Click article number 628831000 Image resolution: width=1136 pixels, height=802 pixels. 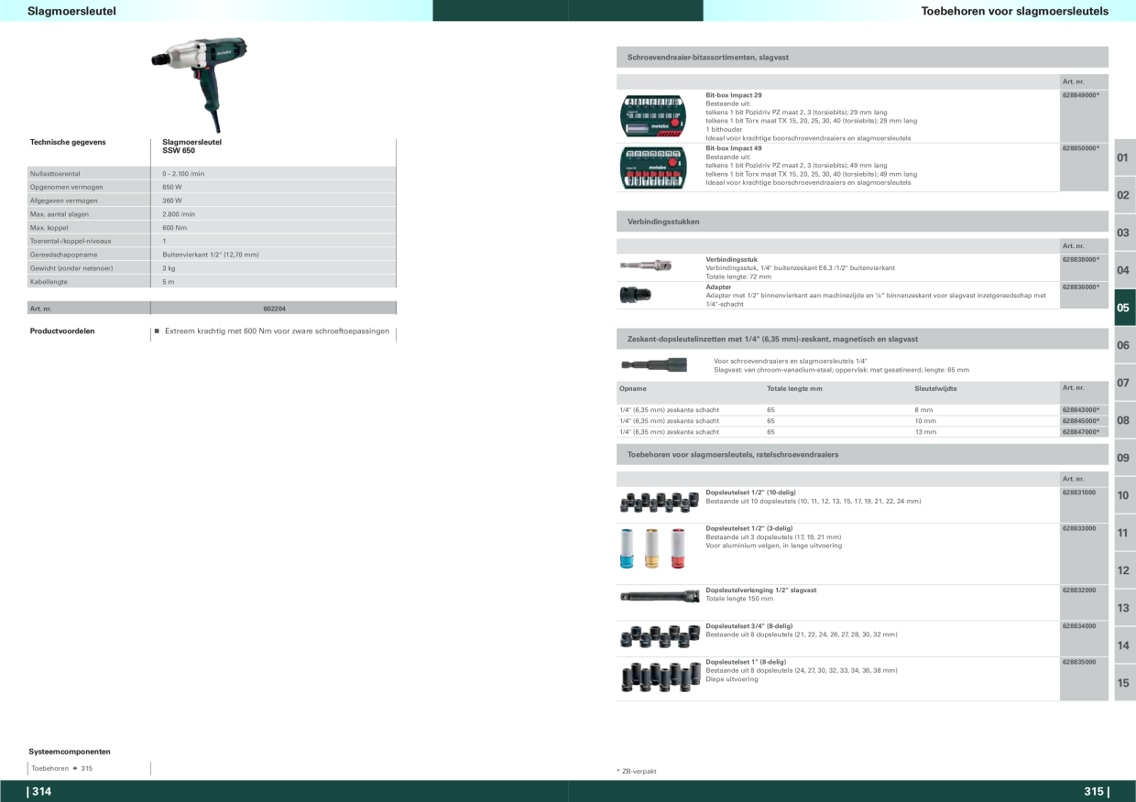tap(1079, 493)
